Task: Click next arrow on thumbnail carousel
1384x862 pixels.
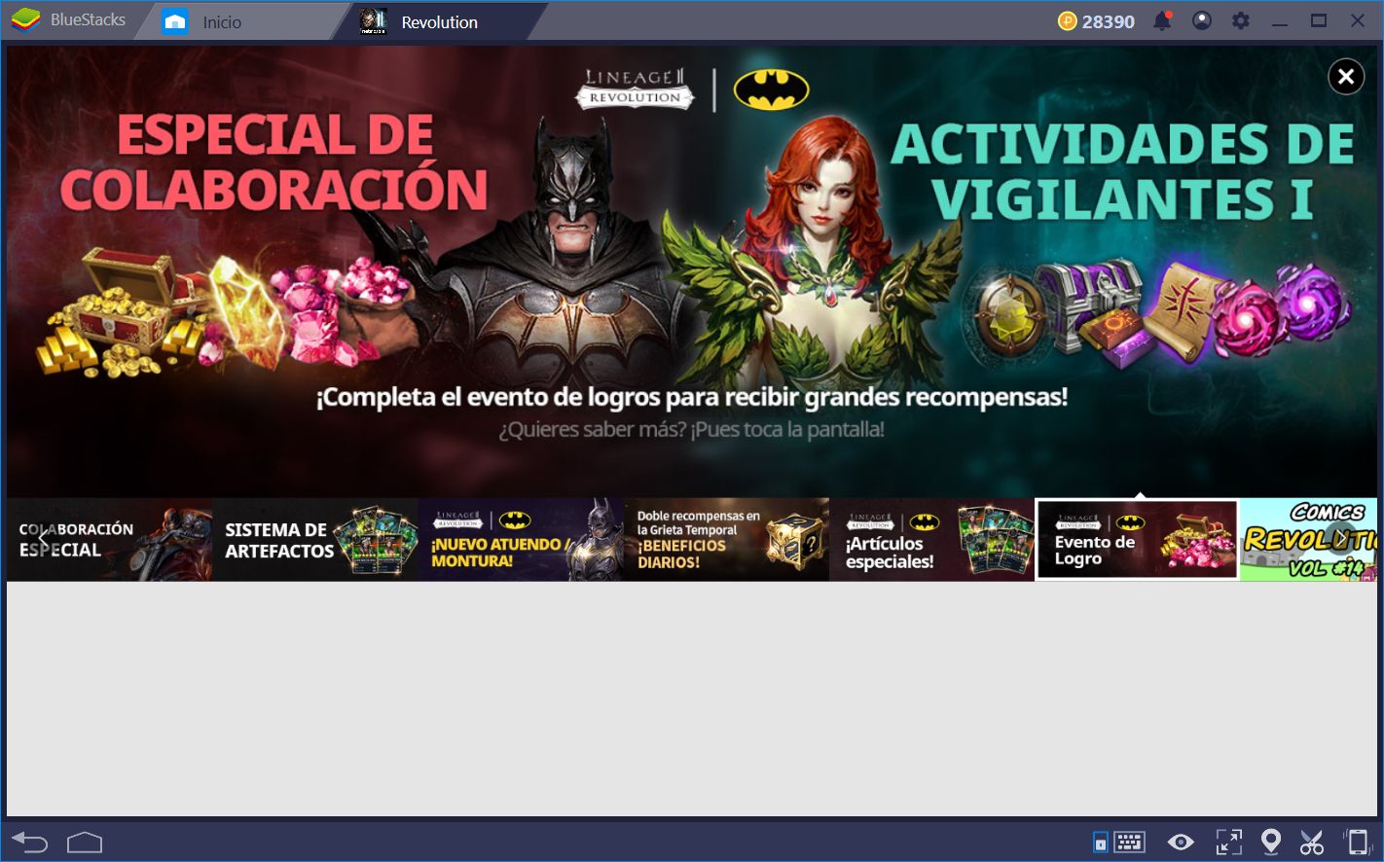Action: coord(1341,539)
